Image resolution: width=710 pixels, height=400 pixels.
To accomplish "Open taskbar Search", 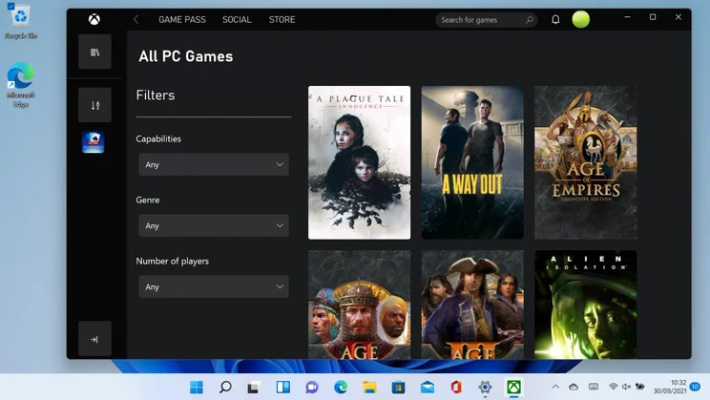I will pyautogui.click(x=225, y=387).
